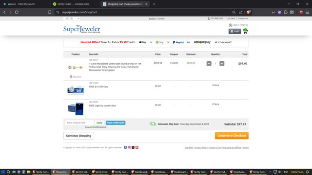The height and width of the screenshot is (175, 312).
Task: Click the Moissanite stud earrings thumbnail
Action: point(76,68)
